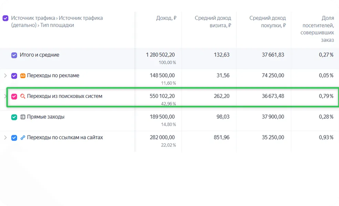Viewport: 339px width, 206px height.
Task: Click the 14,80 % income share
Action: (168, 125)
